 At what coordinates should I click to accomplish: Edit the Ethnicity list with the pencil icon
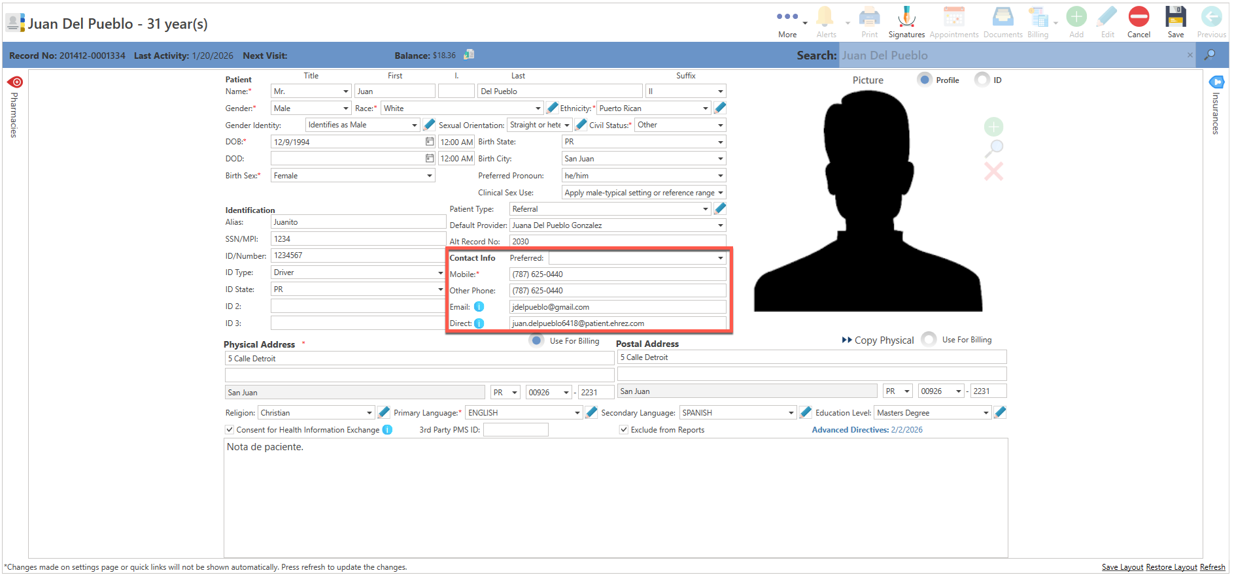pyautogui.click(x=720, y=108)
